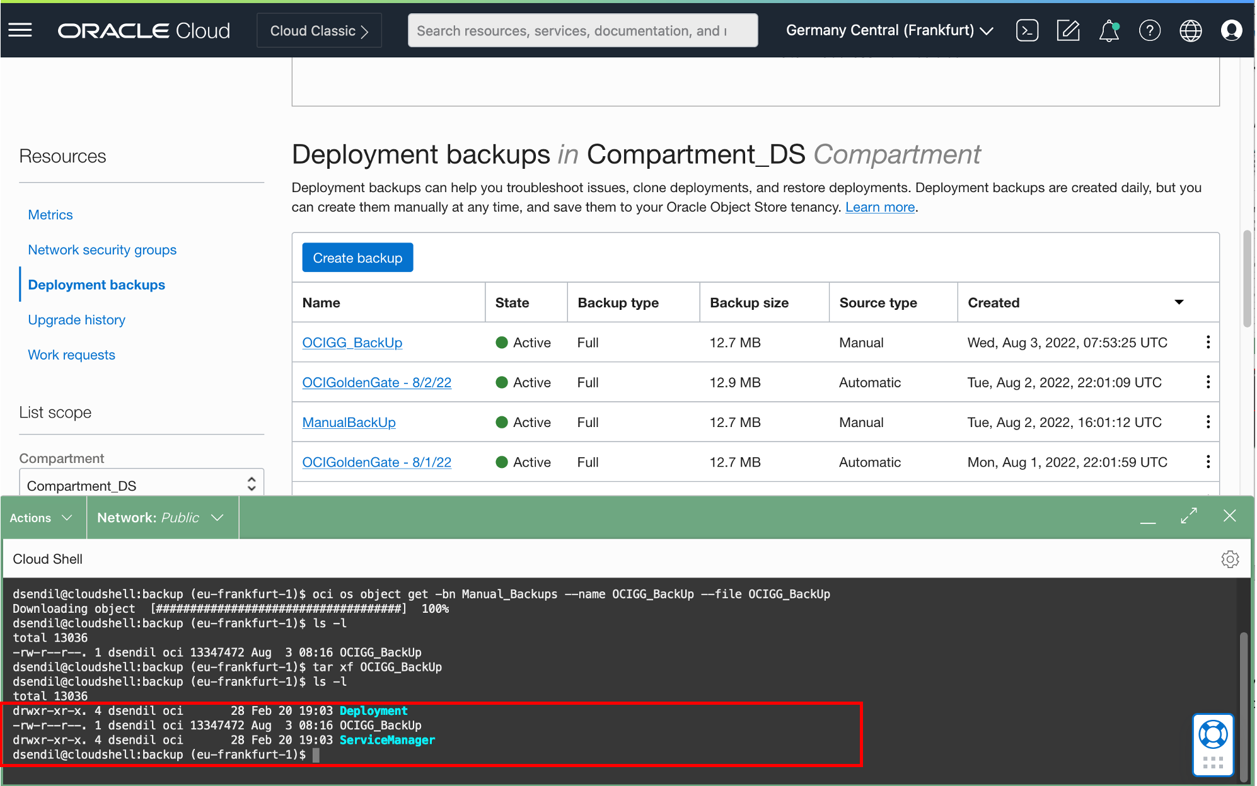This screenshot has height=786, width=1257.
Task: Open the language globe icon
Action: tap(1190, 30)
